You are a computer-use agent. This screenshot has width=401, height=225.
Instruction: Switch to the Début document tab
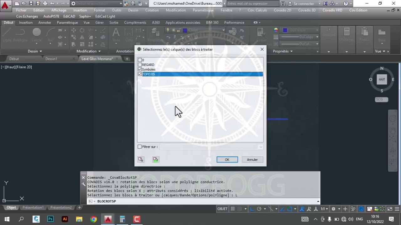click(14, 59)
